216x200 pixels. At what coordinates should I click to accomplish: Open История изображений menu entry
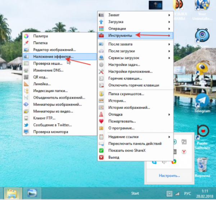pyautogui.click(x=135, y=108)
